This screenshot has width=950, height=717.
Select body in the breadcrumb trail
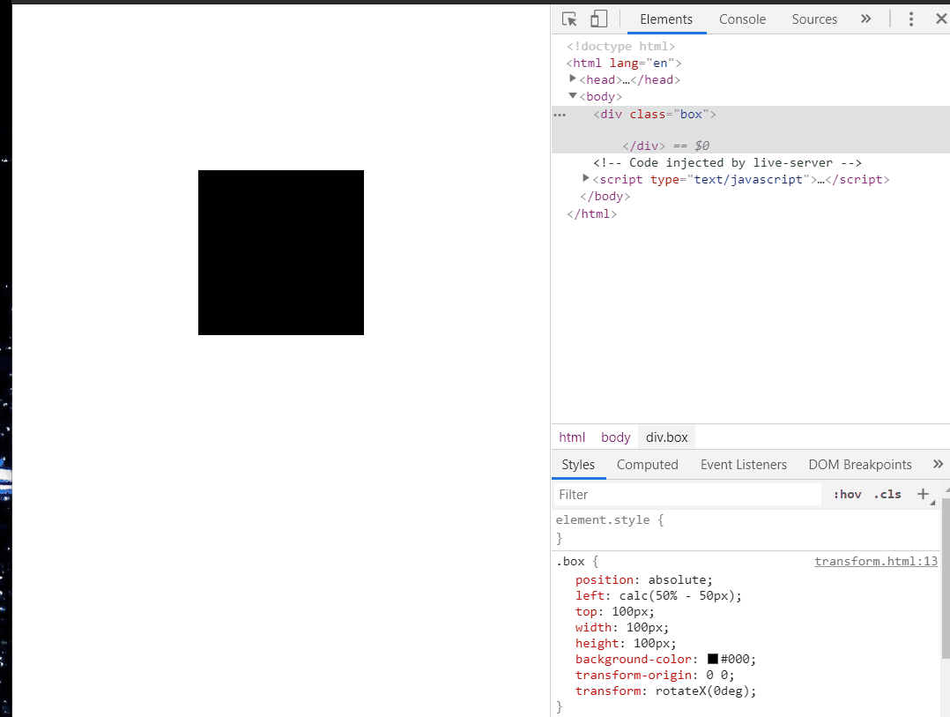[x=616, y=437]
